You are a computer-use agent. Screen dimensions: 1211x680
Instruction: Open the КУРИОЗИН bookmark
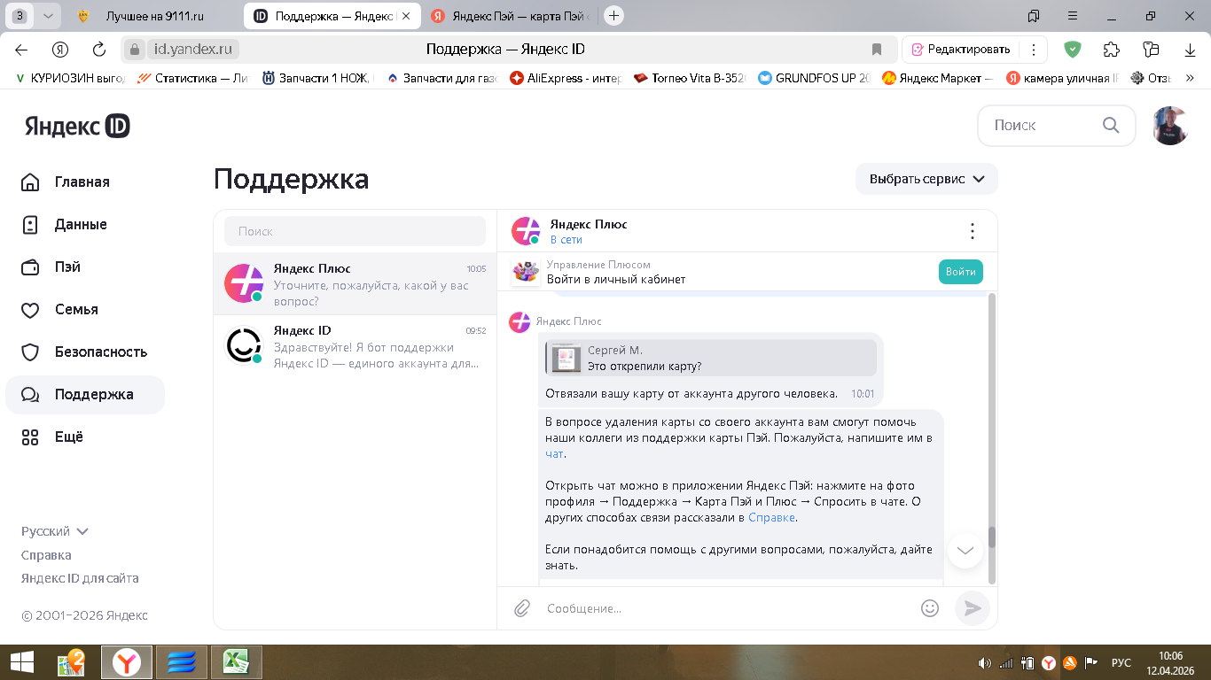(71, 78)
